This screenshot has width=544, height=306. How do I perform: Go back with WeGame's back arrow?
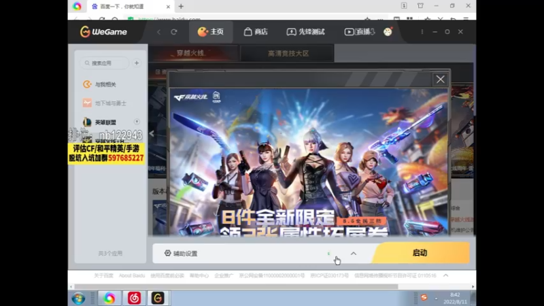[159, 32]
